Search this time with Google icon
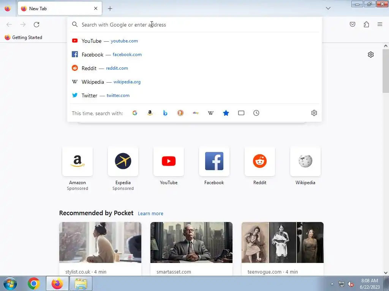Viewport: 389px width, 291px height. pyautogui.click(x=135, y=113)
